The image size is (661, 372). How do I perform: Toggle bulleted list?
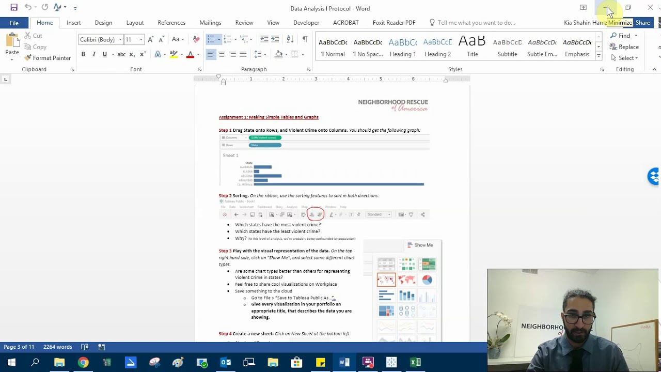211,39
